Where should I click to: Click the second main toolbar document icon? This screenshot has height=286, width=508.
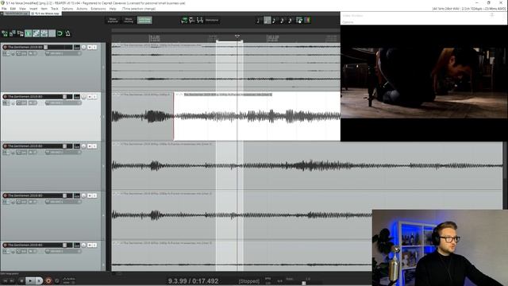click(13, 33)
